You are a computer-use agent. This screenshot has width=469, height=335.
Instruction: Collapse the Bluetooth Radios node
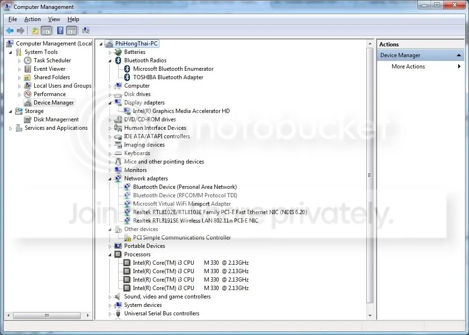click(110, 60)
